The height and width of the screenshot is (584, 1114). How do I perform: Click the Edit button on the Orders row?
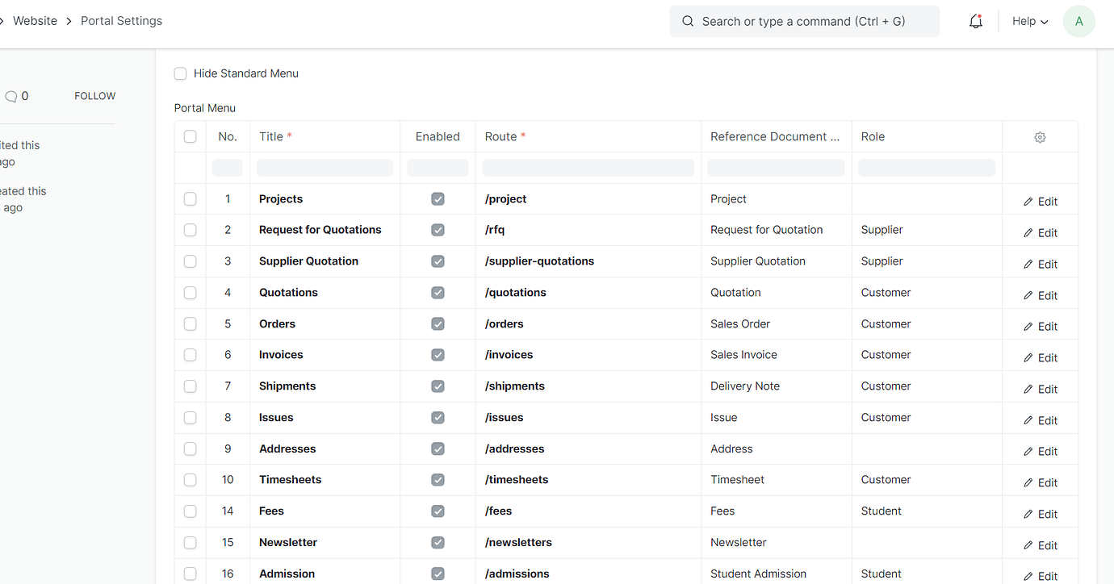[x=1039, y=326]
